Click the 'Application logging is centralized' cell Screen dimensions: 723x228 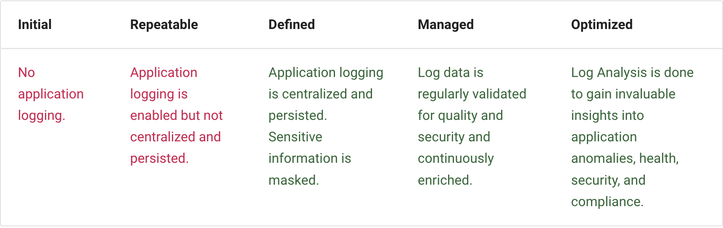326,126
